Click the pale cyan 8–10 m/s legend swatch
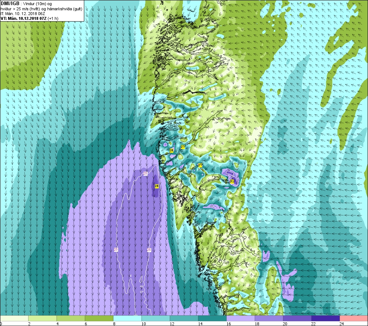The width and height of the screenshot is (368, 326). (x=127, y=318)
